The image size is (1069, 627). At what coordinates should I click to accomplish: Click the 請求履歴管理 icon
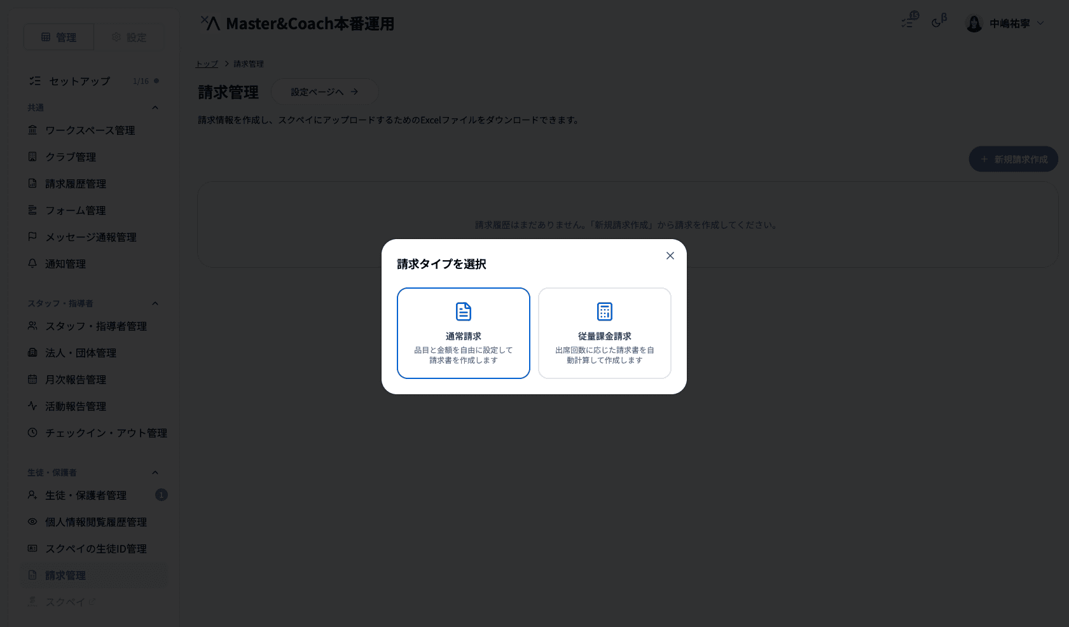tap(32, 183)
